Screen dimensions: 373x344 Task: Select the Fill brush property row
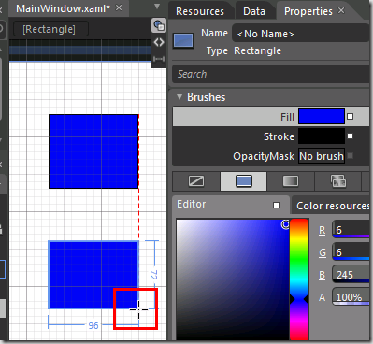(271, 117)
